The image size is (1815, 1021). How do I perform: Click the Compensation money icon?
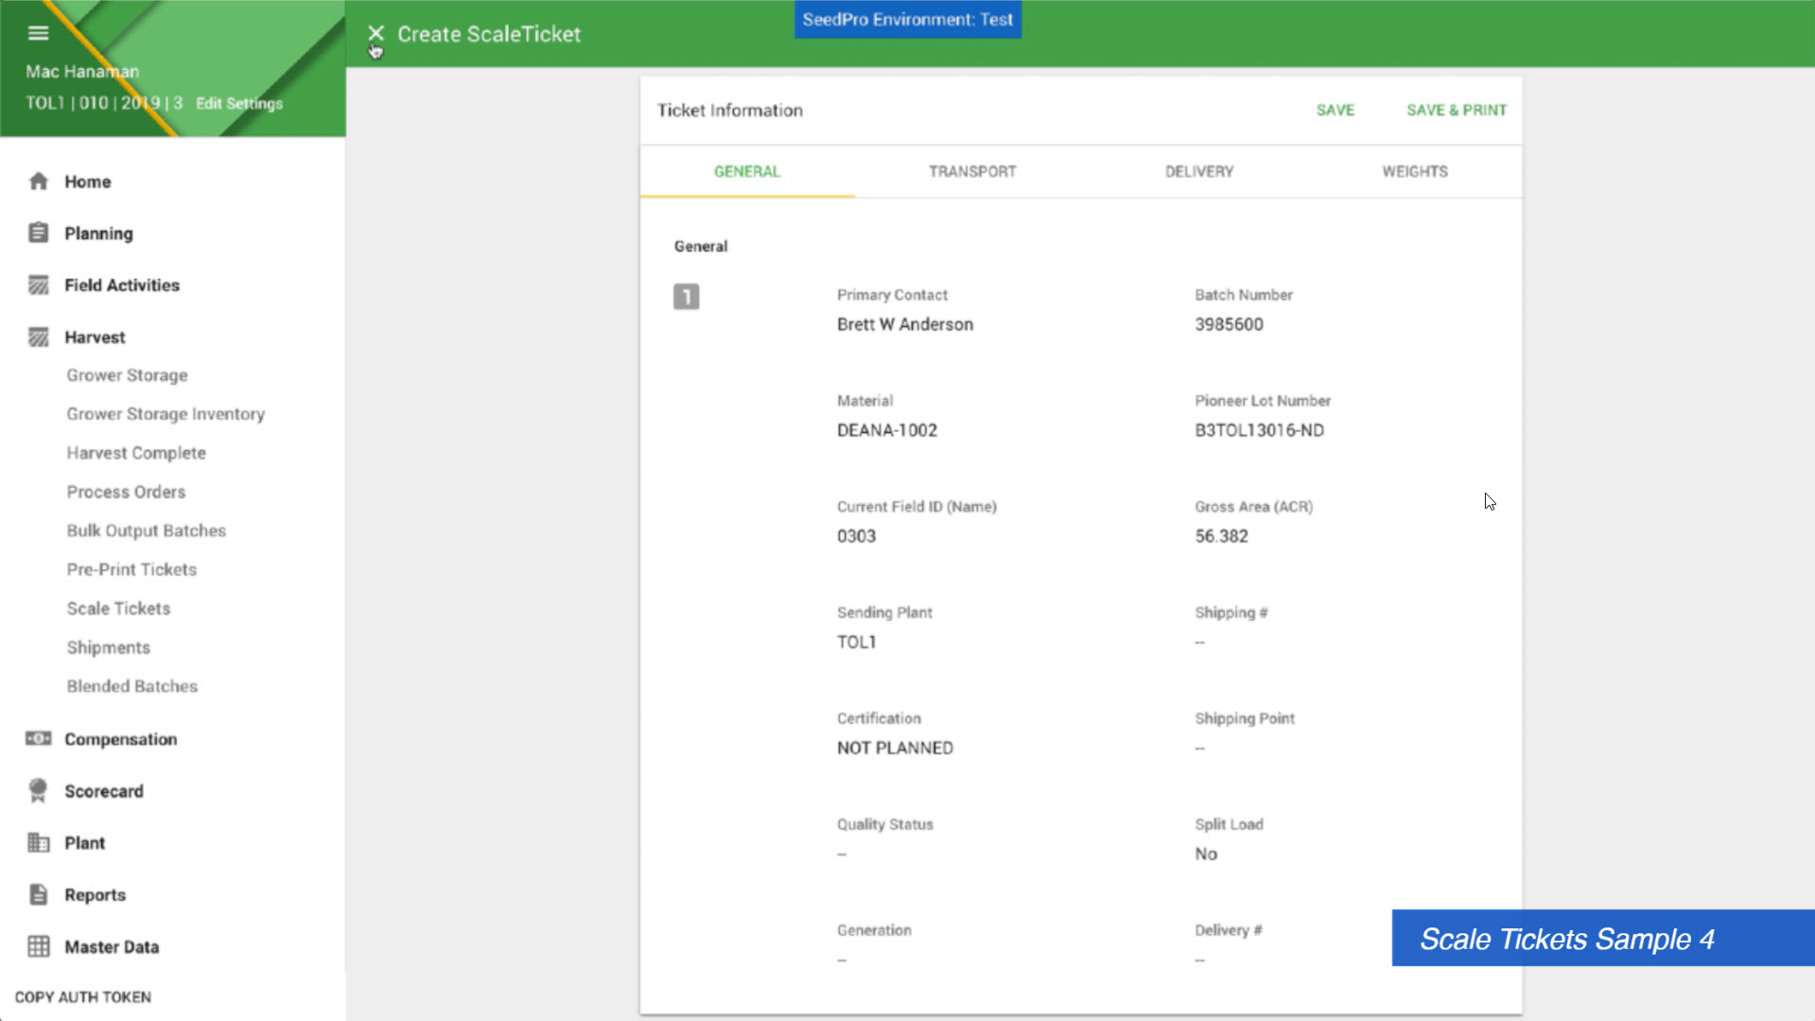point(38,739)
